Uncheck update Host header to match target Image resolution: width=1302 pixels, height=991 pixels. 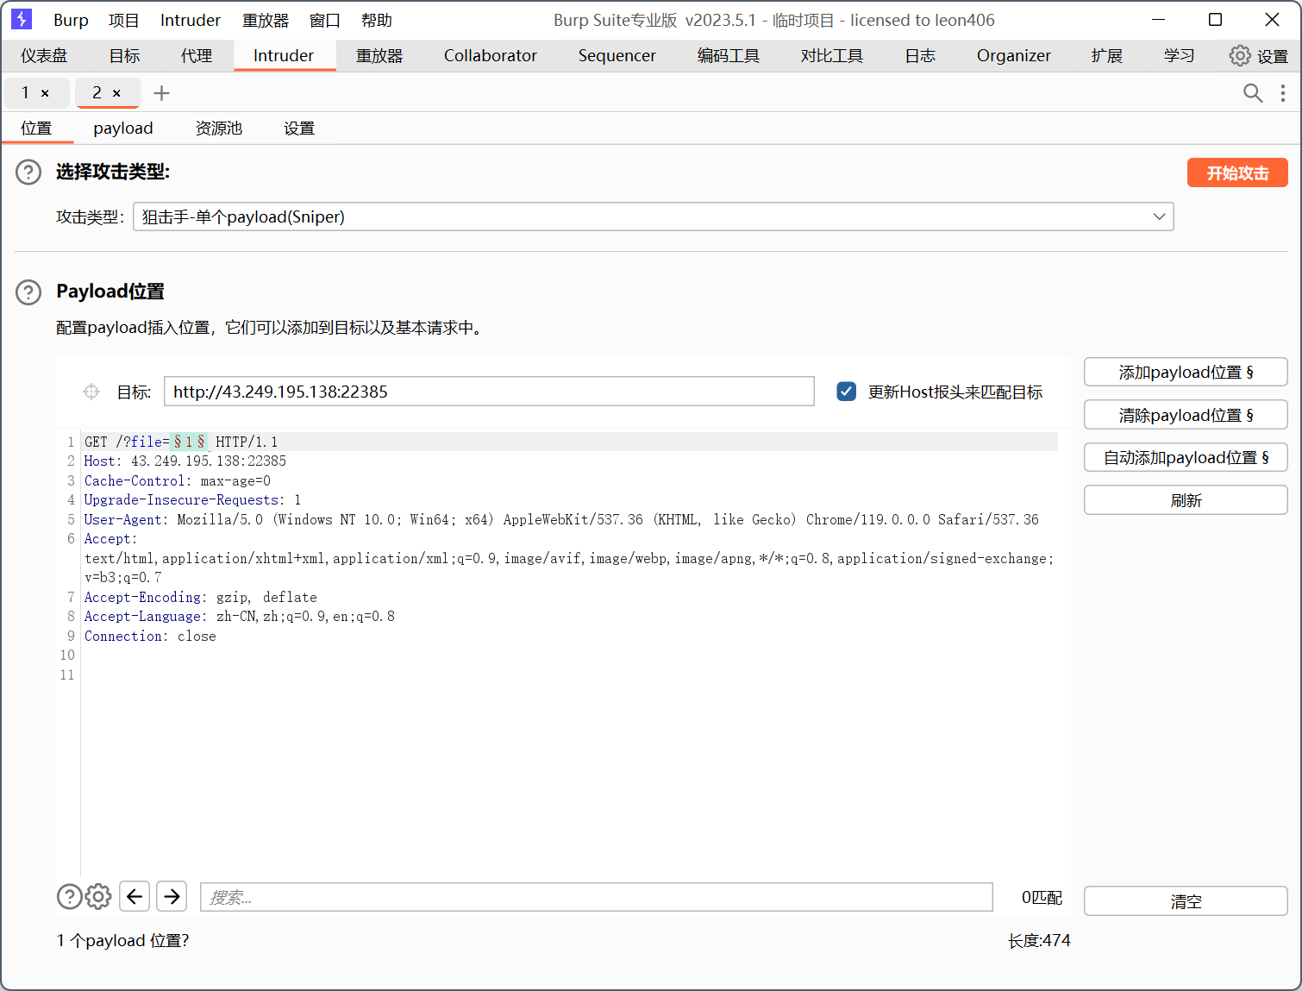(846, 392)
